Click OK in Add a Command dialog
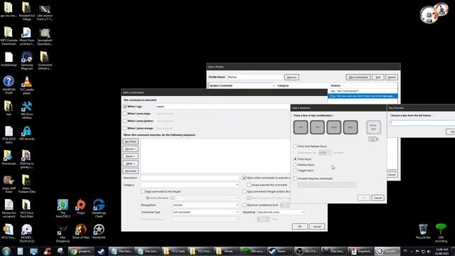Image resolution: width=455 pixels, height=256 pixels. (x=300, y=226)
